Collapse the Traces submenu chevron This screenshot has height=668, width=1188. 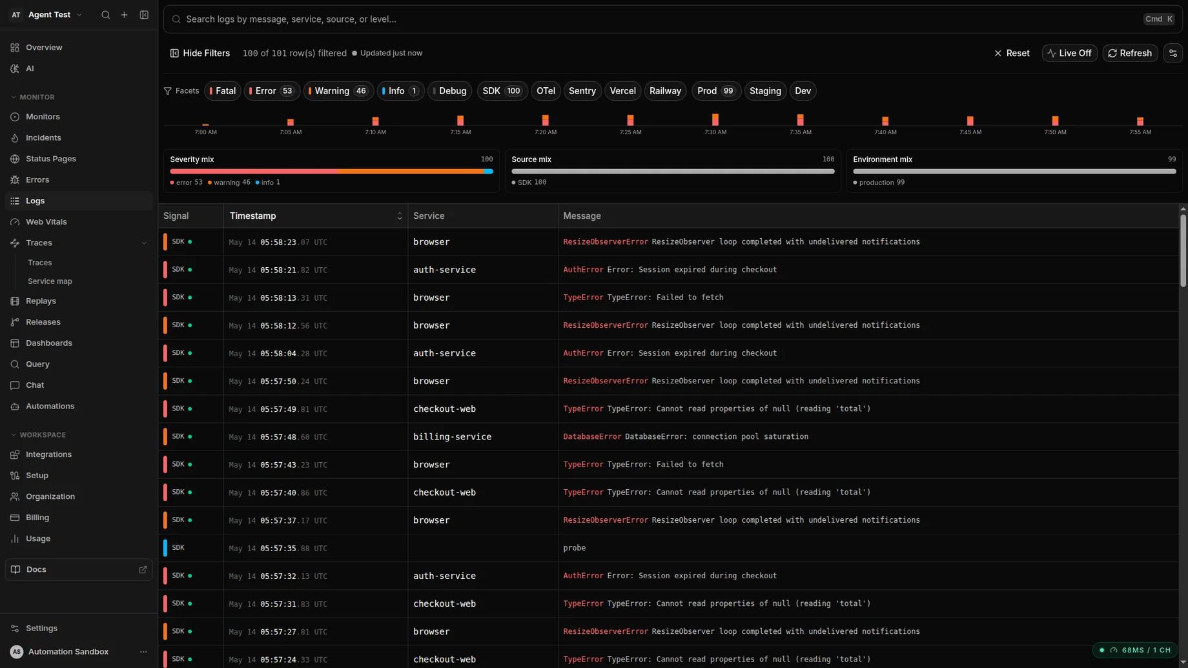144,243
